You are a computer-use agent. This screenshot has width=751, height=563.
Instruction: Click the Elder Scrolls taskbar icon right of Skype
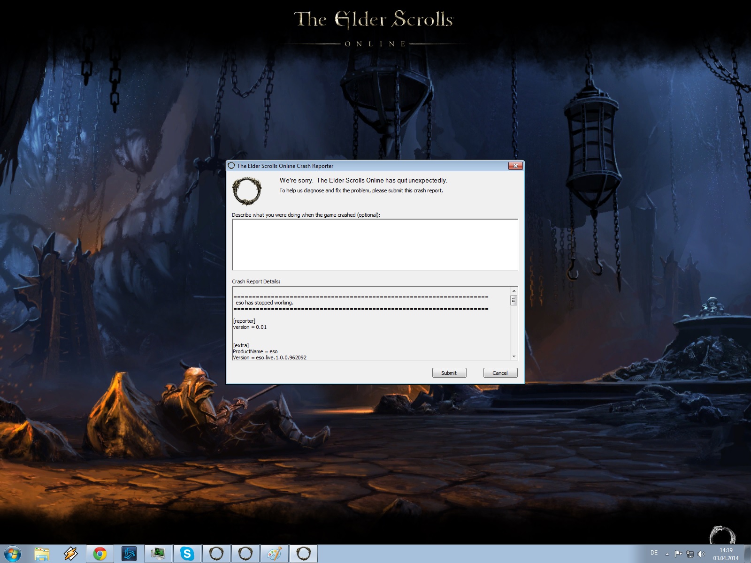pyautogui.click(x=216, y=554)
